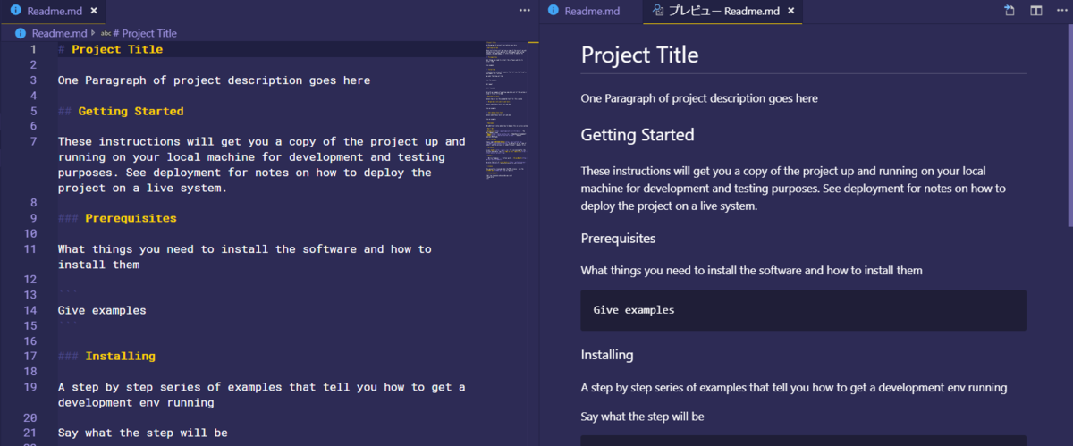Open '# Project Title' breadcrumb symbol dropdown
The width and height of the screenshot is (1073, 446).
pos(139,33)
